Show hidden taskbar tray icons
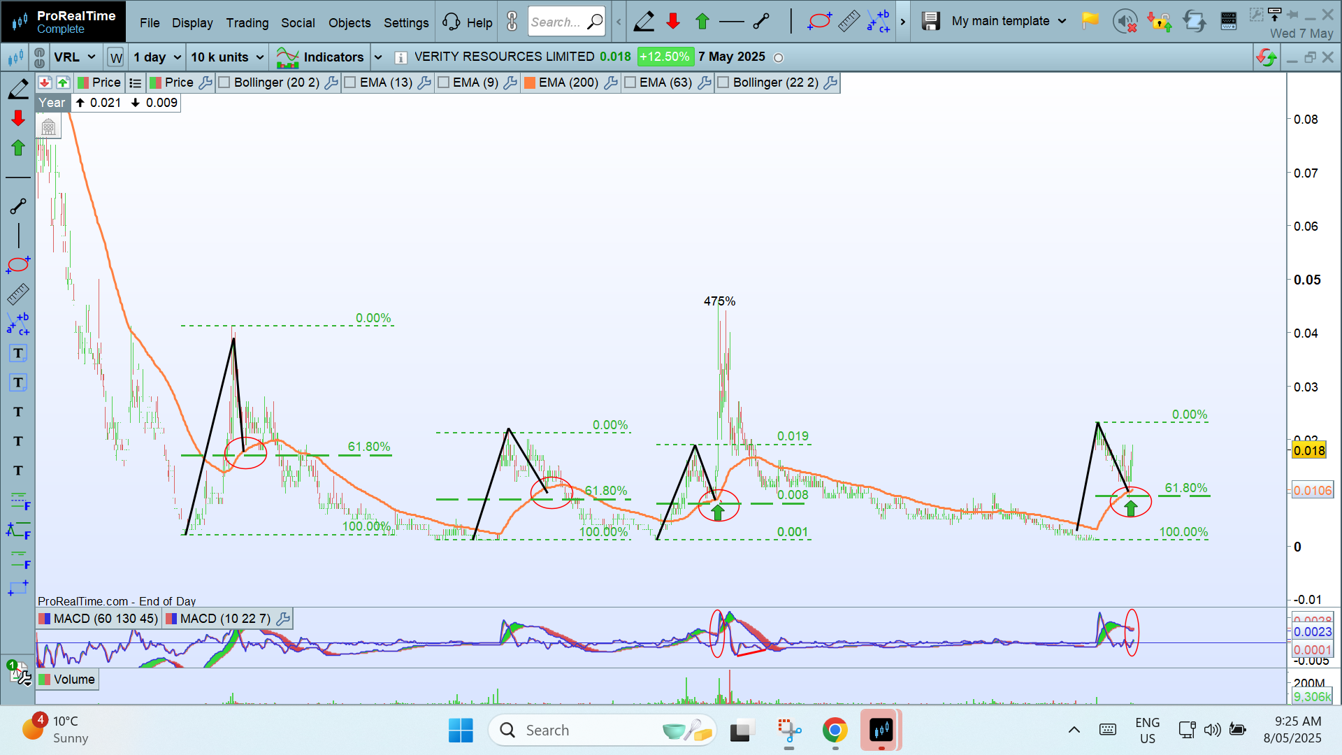Viewport: 1342px width, 755px height. [x=1074, y=730]
